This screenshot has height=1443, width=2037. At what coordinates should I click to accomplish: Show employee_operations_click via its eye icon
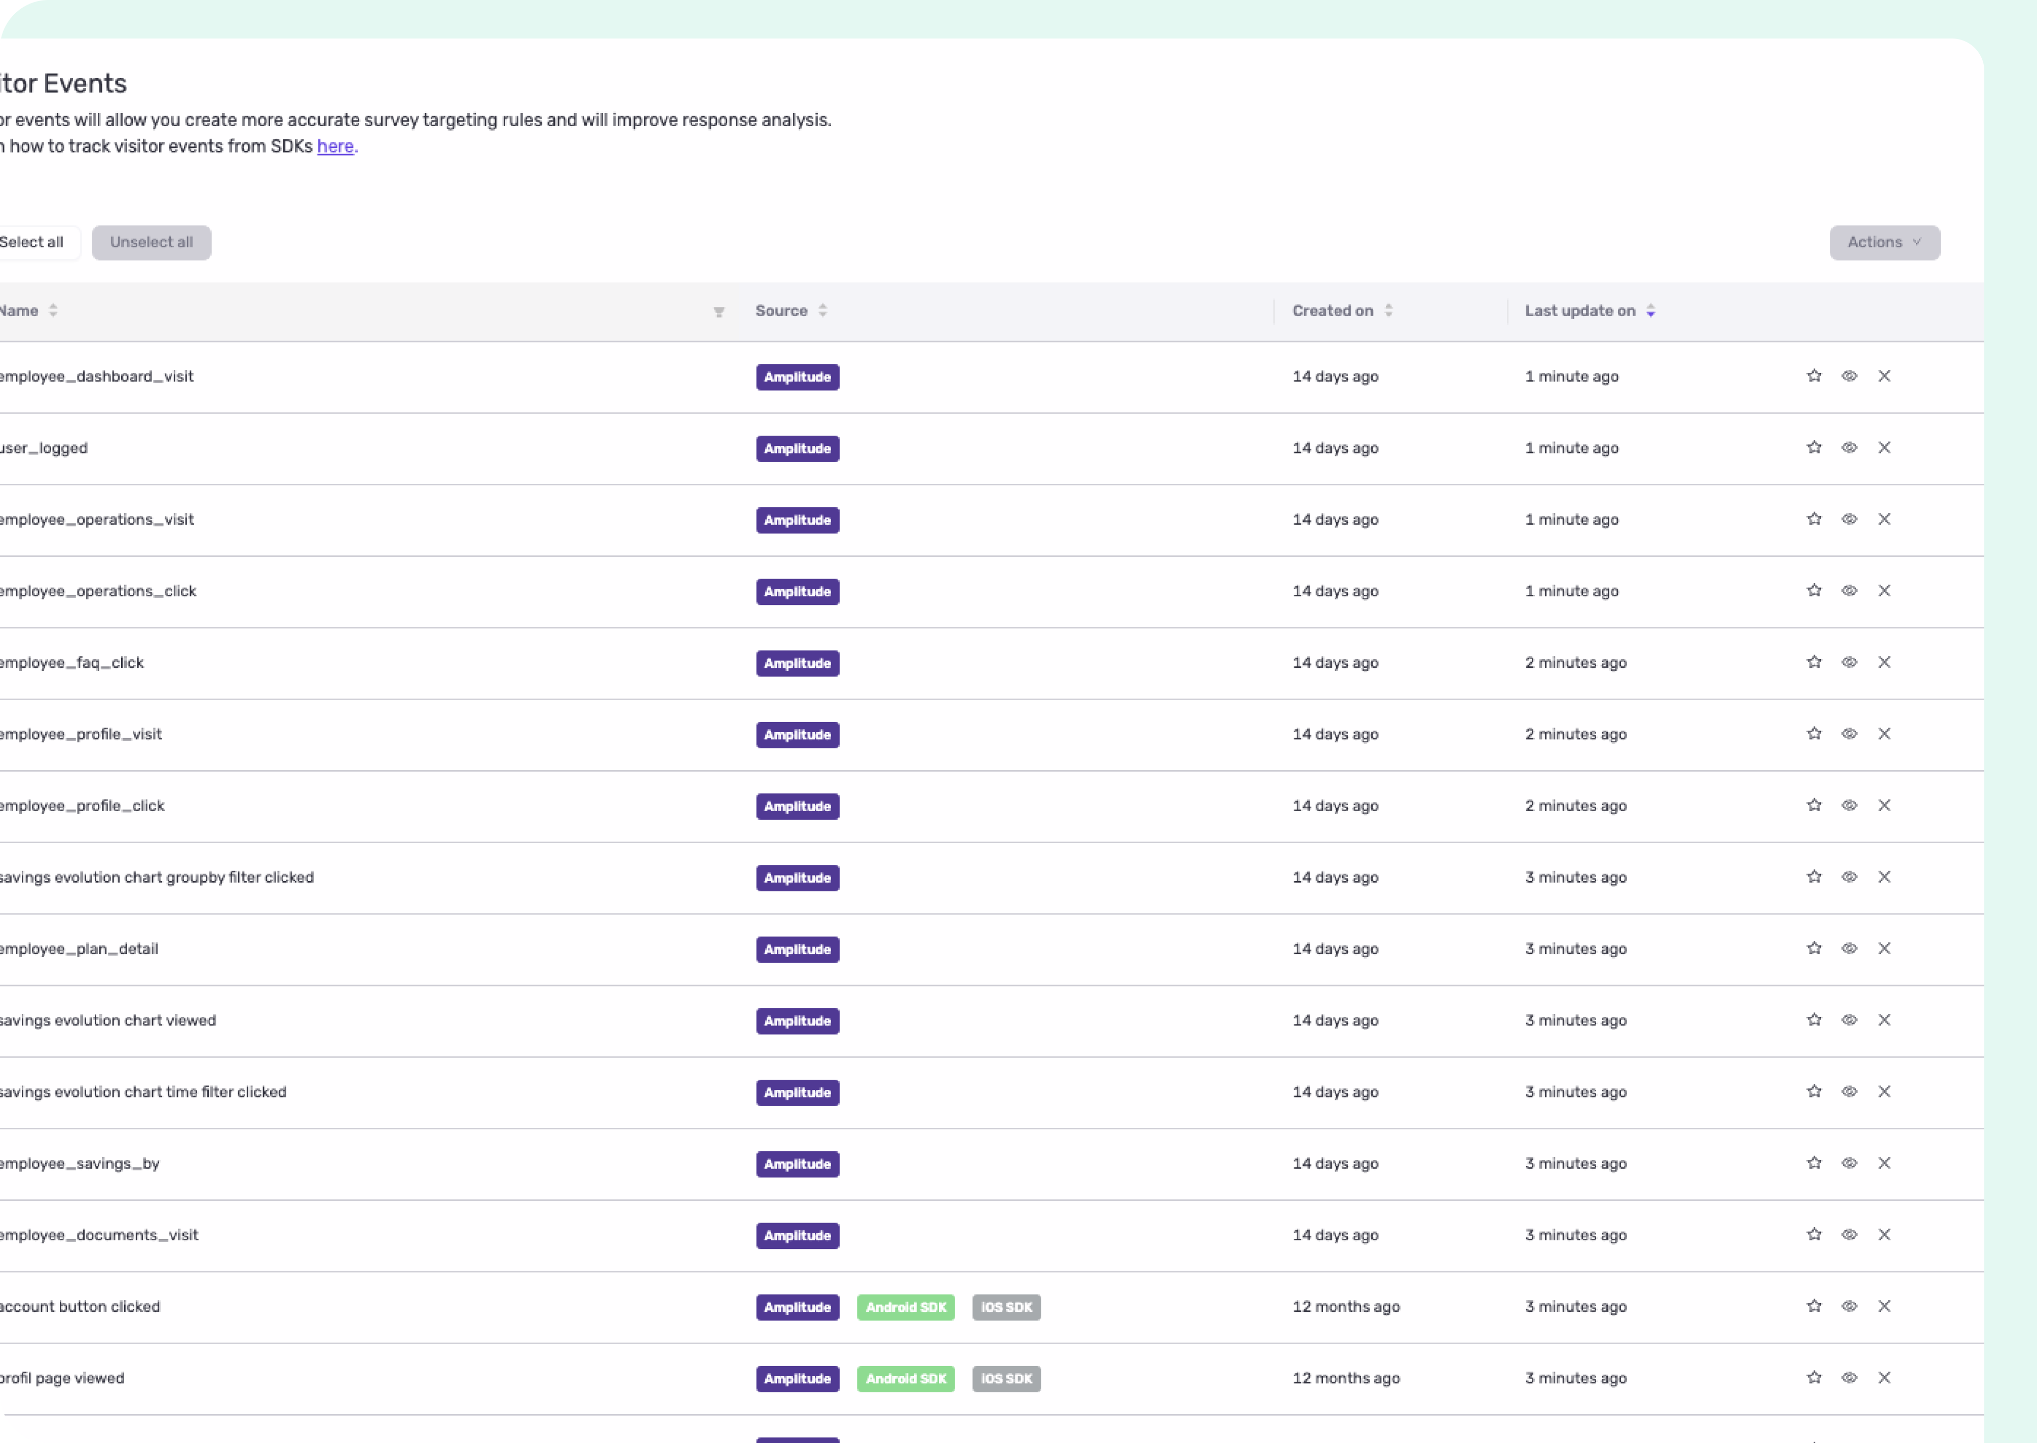1850,590
